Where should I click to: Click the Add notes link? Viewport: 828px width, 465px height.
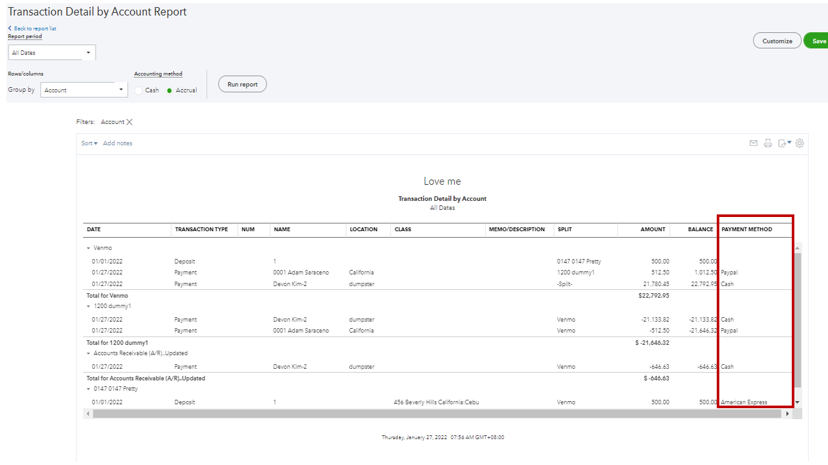[117, 143]
